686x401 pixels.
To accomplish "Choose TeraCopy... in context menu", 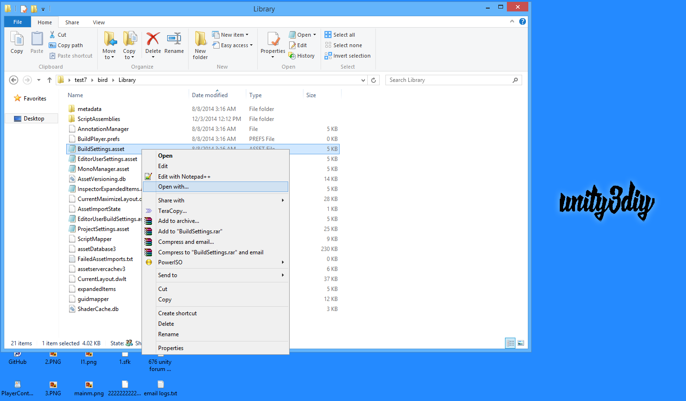I will pos(216,211).
